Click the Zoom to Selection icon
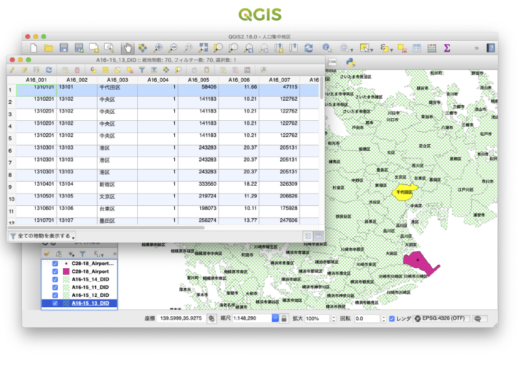Screen dimensions: 520x367 (x=218, y=48)
